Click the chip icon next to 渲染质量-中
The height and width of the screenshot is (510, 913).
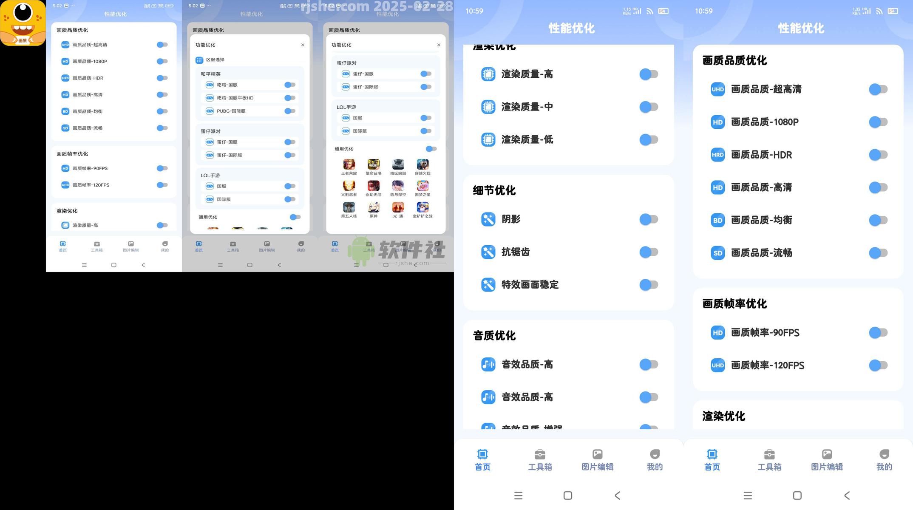coord(488,107)
